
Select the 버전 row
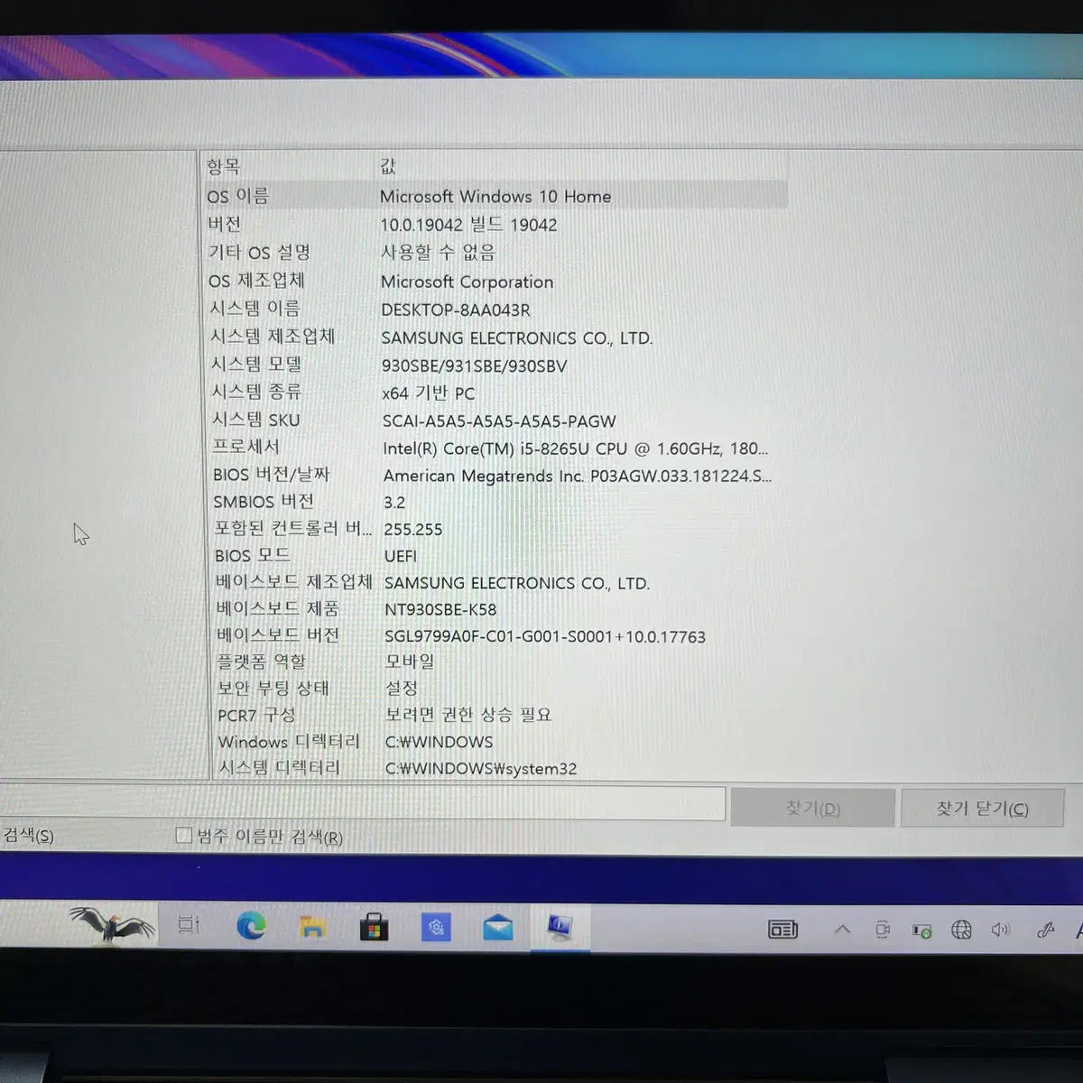495,224
